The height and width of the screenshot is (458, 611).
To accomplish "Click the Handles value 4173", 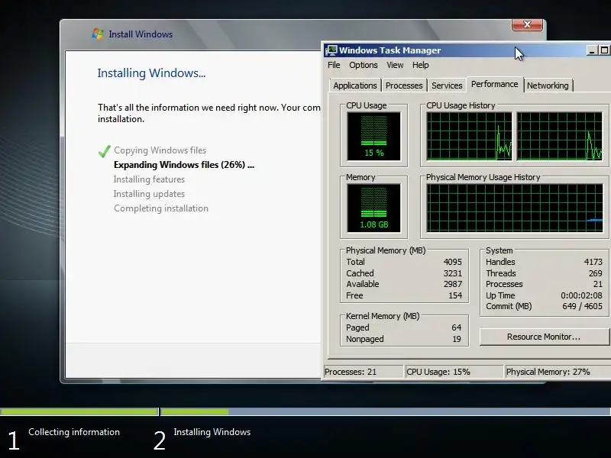I will pos(593,262).
